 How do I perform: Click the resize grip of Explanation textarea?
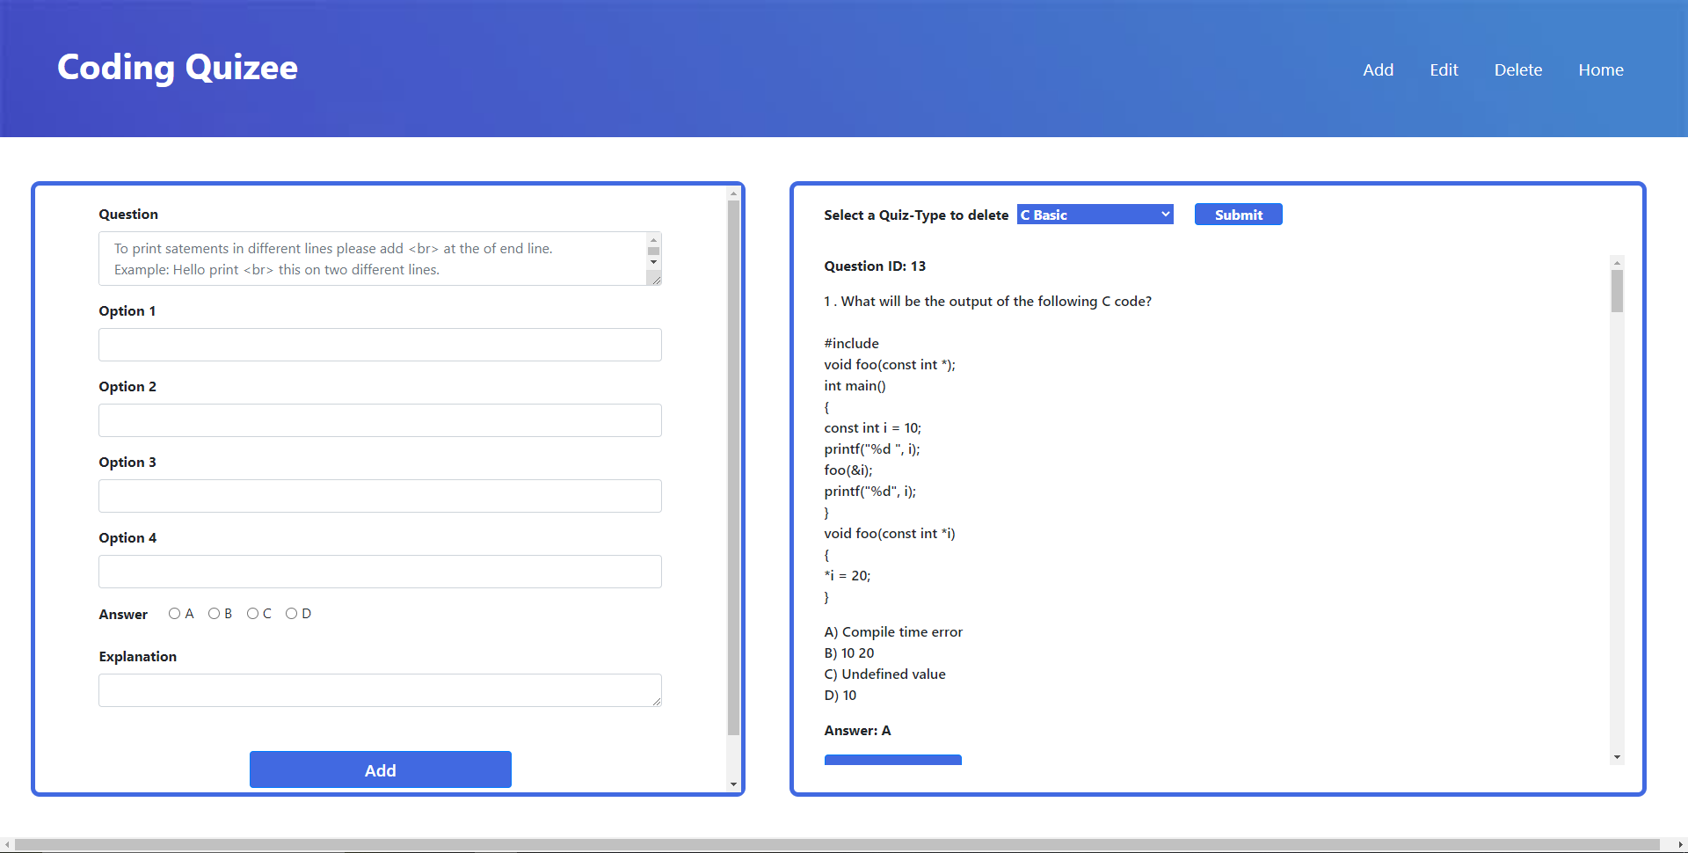coord(657,701)
